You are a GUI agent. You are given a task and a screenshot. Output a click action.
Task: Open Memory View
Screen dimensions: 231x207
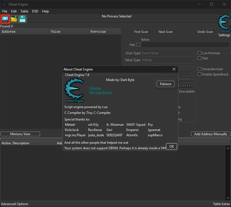point(20,134)
